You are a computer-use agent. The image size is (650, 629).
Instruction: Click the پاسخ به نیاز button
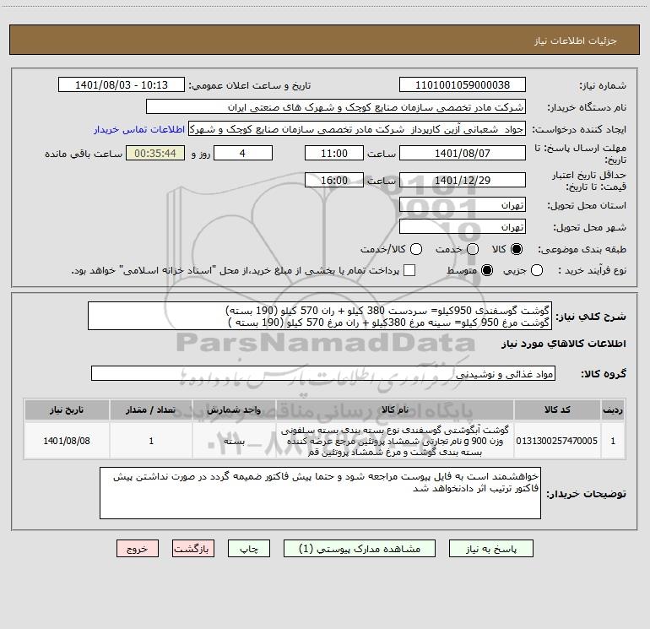[490, 549]
